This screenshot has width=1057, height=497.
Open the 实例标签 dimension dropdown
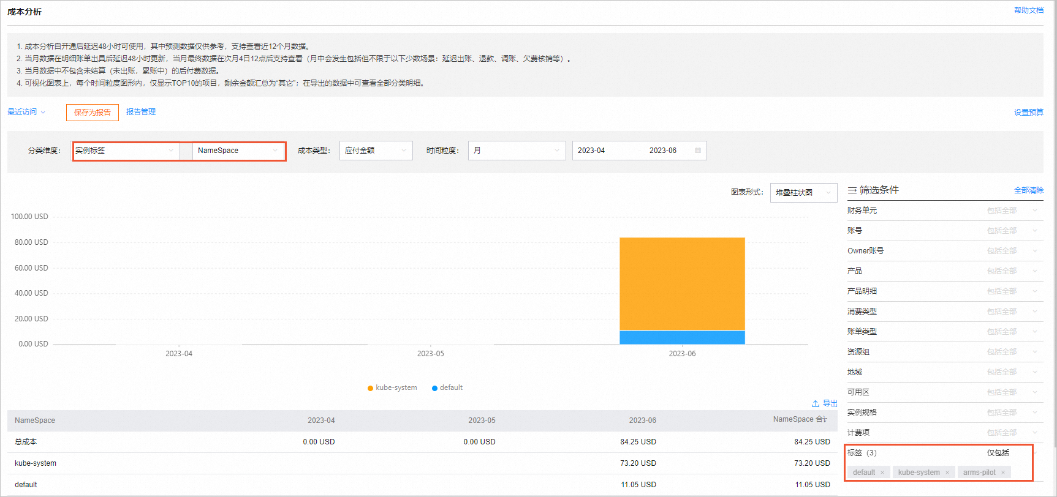pyautogui.click(x=126, y=151)
